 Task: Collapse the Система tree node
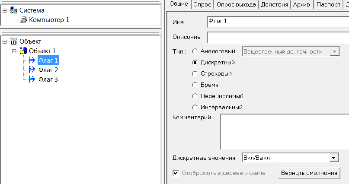coord(4,10)
